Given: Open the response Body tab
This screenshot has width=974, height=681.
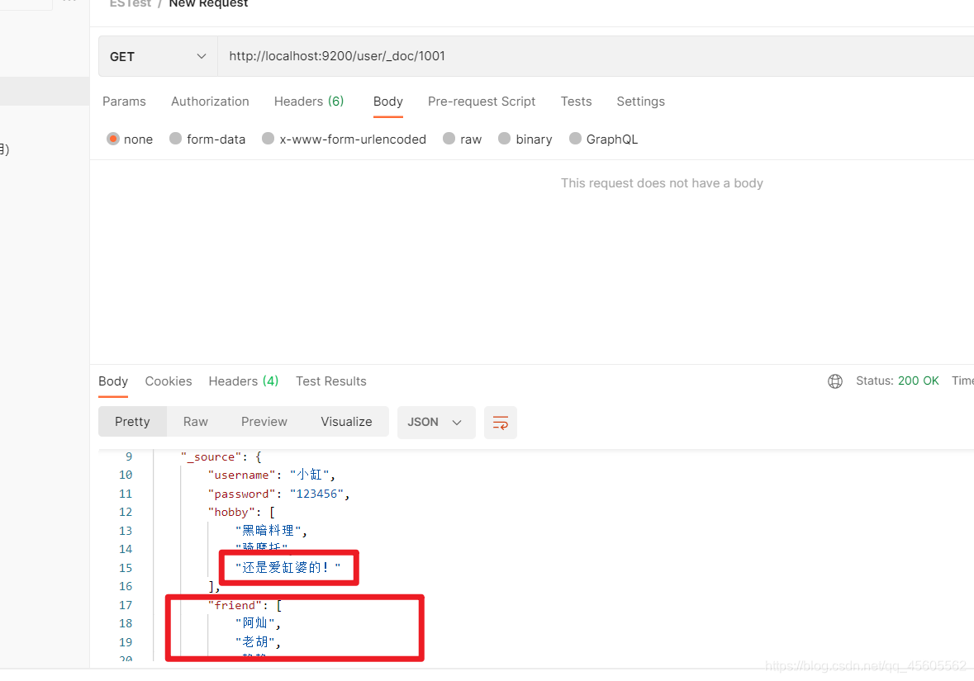Looking at the screenshot, I should (113, 381).
